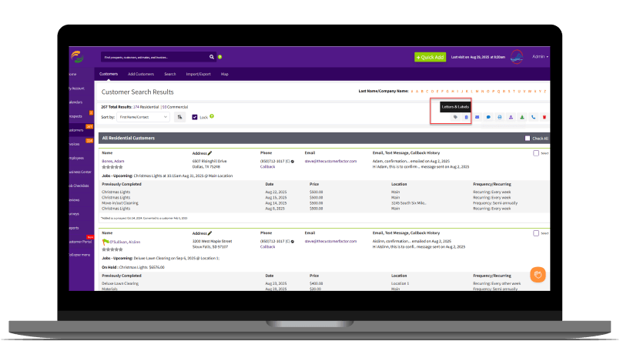Click the sort order icon beside Sort by
This screenshot has height=341, width=620.
[x=179, y=117]
